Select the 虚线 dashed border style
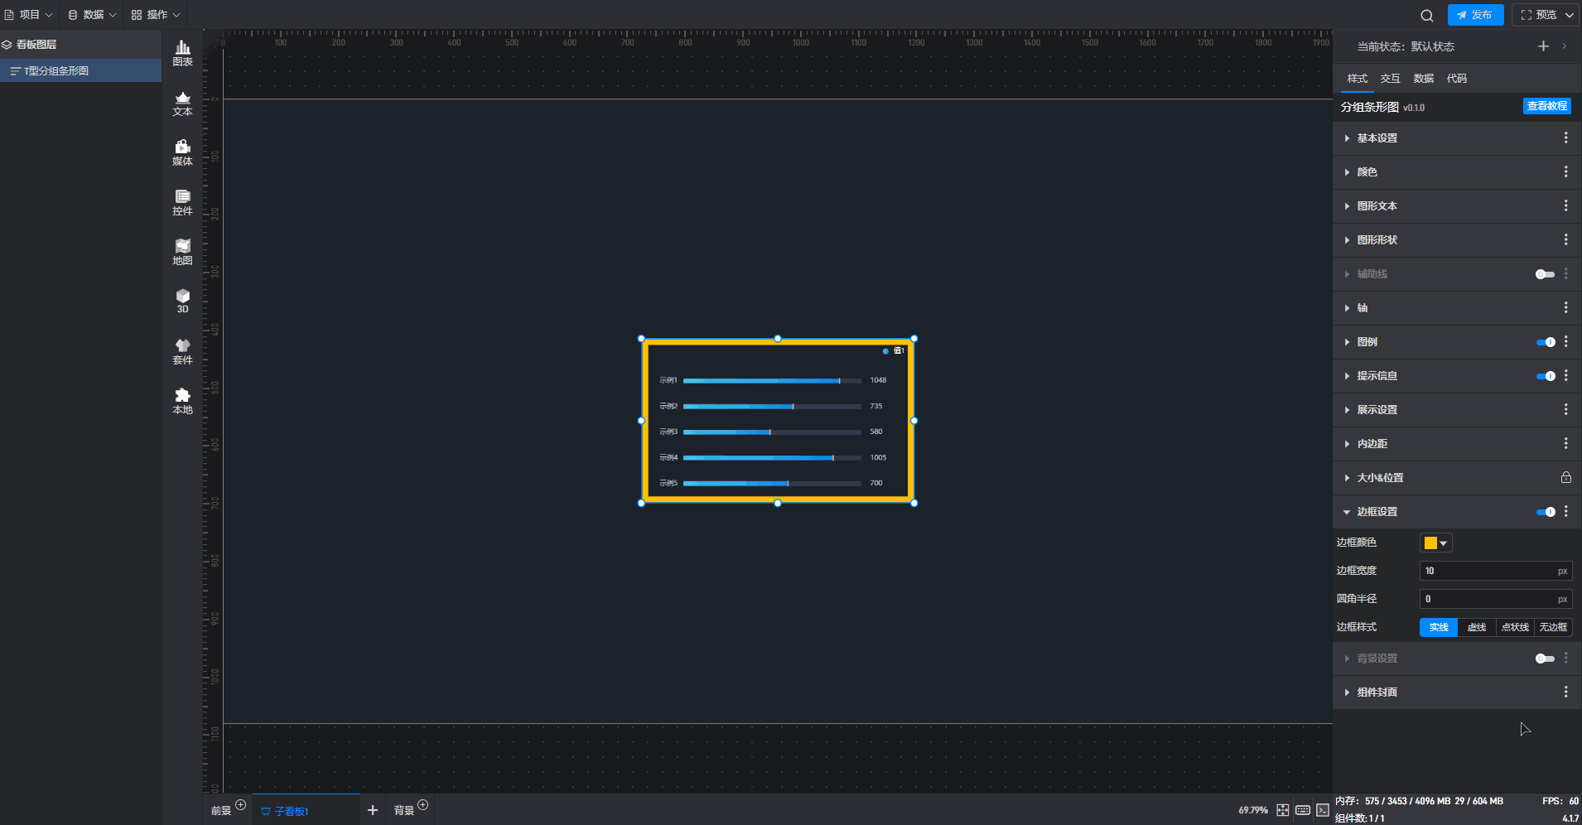 click(x=1476, y=627)
